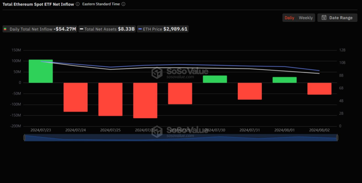This screenshot has width=362, height=183.
Task: Click the SoSoValue cube logo on the chart
Action: [x=157, y=73]
